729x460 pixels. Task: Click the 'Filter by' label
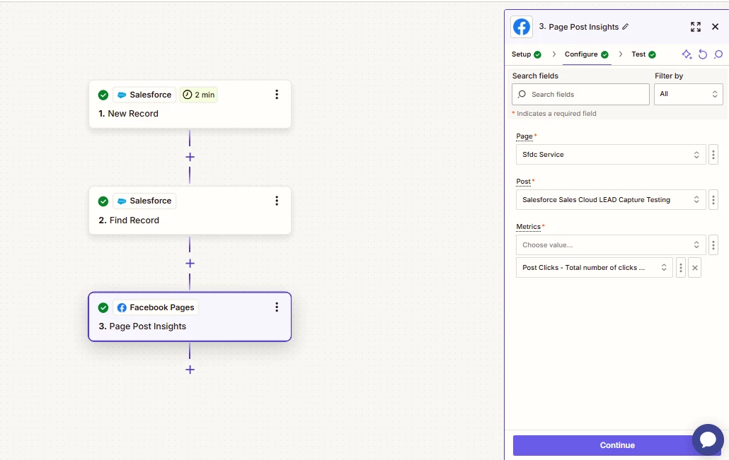tap(669, 76)
